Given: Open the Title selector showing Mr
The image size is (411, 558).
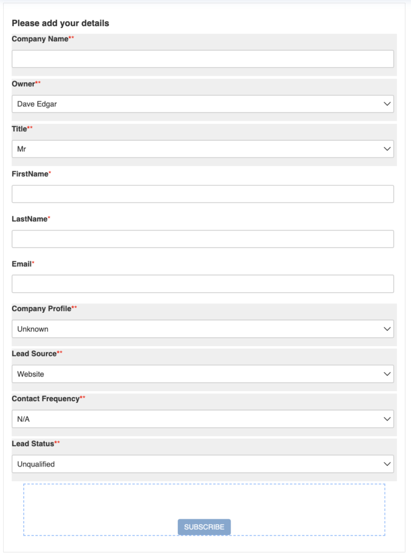Looking at the screenshot, I should click(202, 148).
